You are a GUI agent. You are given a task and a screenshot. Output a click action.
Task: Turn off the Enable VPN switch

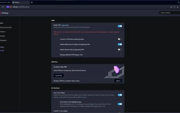(x=120, y=26)
